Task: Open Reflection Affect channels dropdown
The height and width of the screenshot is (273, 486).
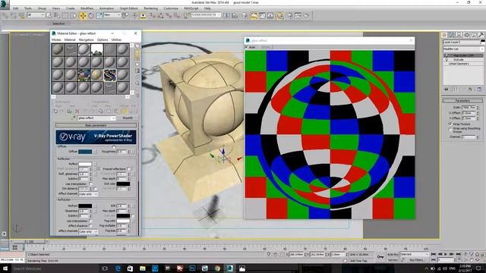Action: pos(88,194)
